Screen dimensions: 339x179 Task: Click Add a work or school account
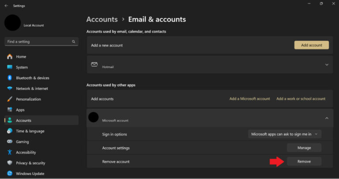click(x=301, y=99)
